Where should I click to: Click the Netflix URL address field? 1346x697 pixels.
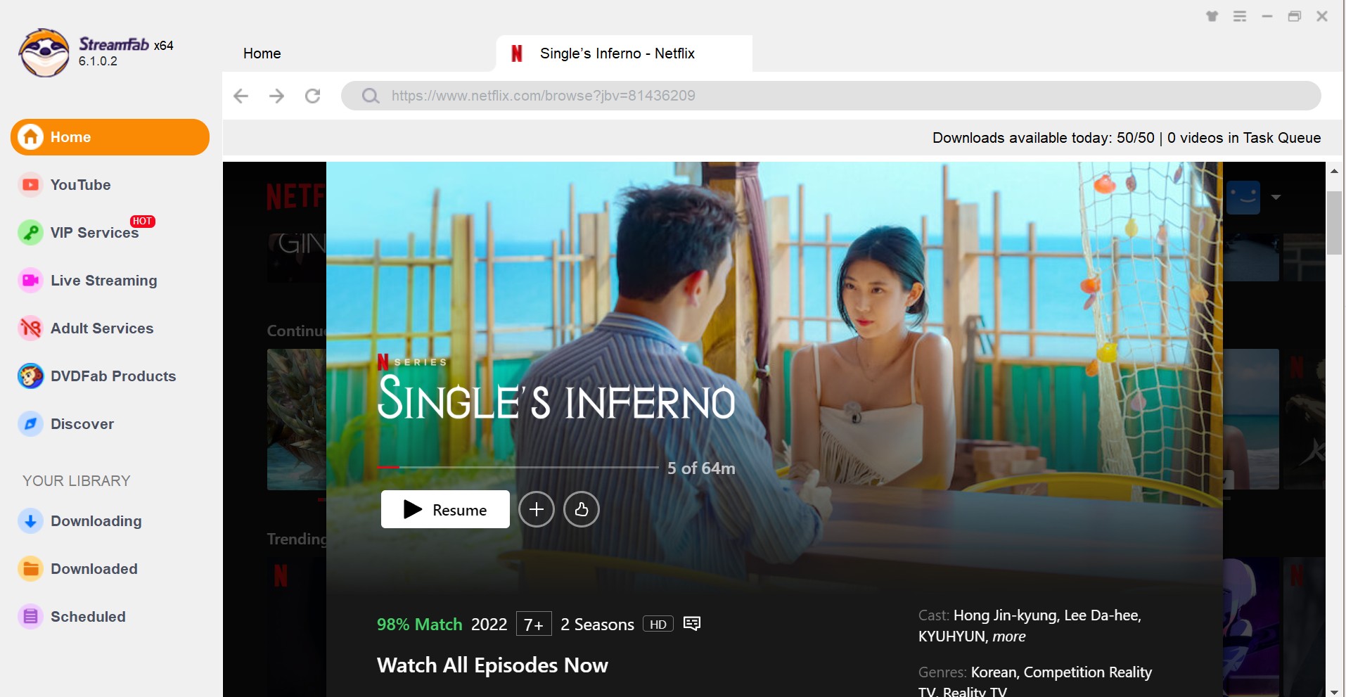tap(831, 96)
